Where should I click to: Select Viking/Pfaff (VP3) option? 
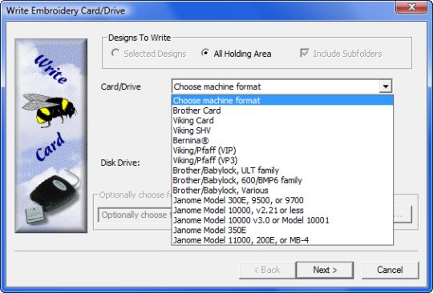tap(282, 160)
